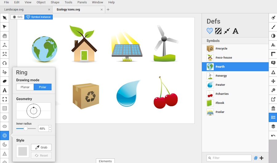
Task: Increase inner radius with stepper up arrow
Action: click(50, 127)
